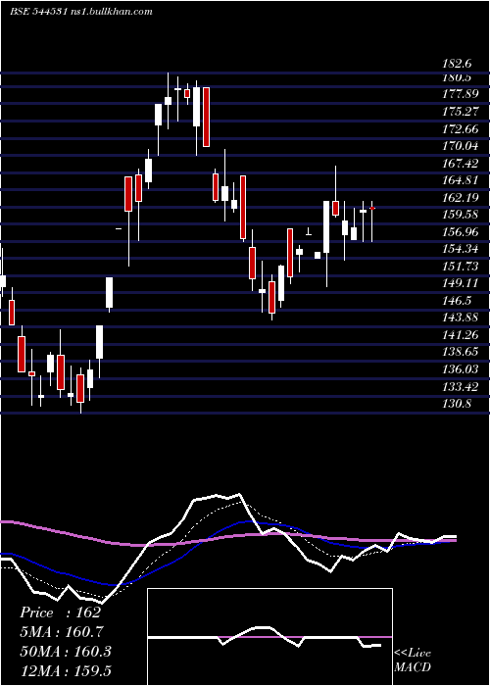Click the 170.04 price level label
490x686 pixels.
tap(461, 146)
